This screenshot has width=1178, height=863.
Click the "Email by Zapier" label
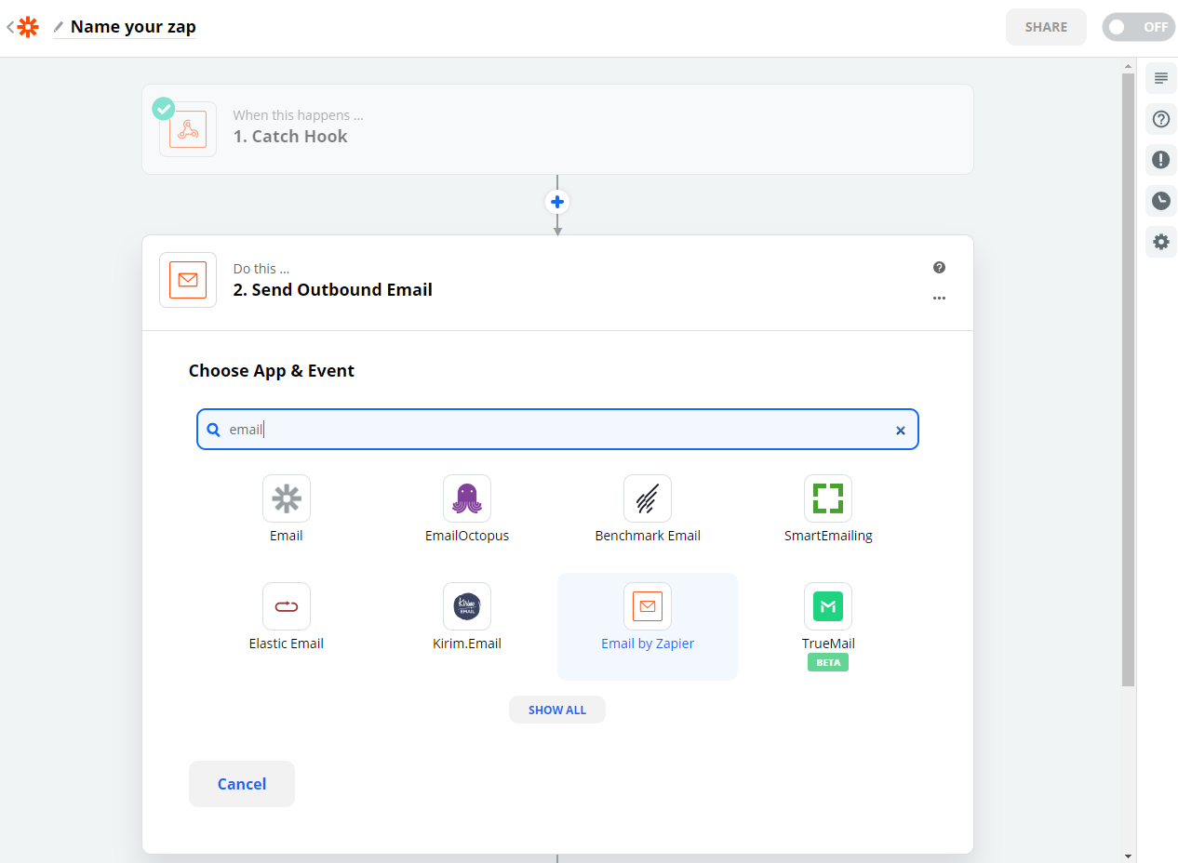coord(648,644)
